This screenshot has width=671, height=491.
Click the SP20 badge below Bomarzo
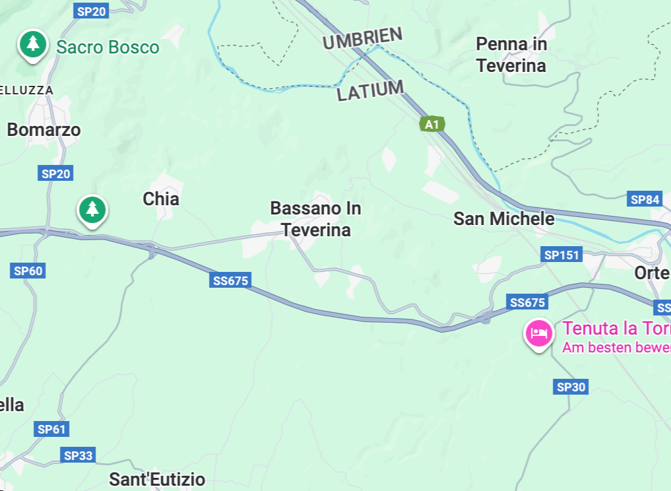pos(55,174)
